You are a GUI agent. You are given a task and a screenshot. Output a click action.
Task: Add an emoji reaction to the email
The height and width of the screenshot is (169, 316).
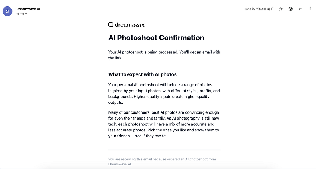point(291,9)
